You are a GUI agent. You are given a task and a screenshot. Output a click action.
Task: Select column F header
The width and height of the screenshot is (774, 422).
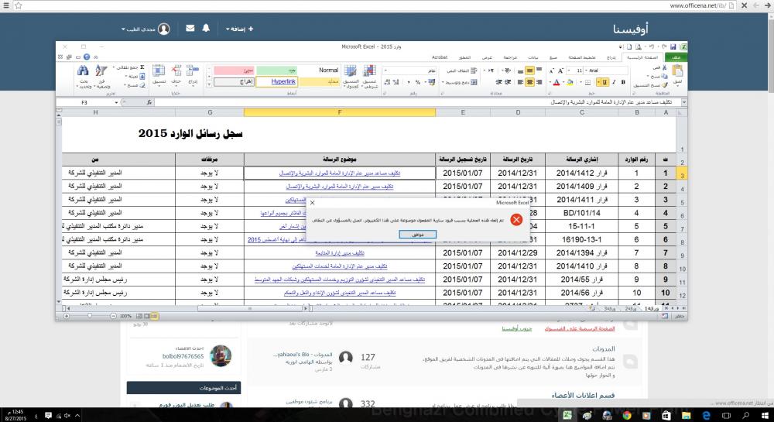340,112
